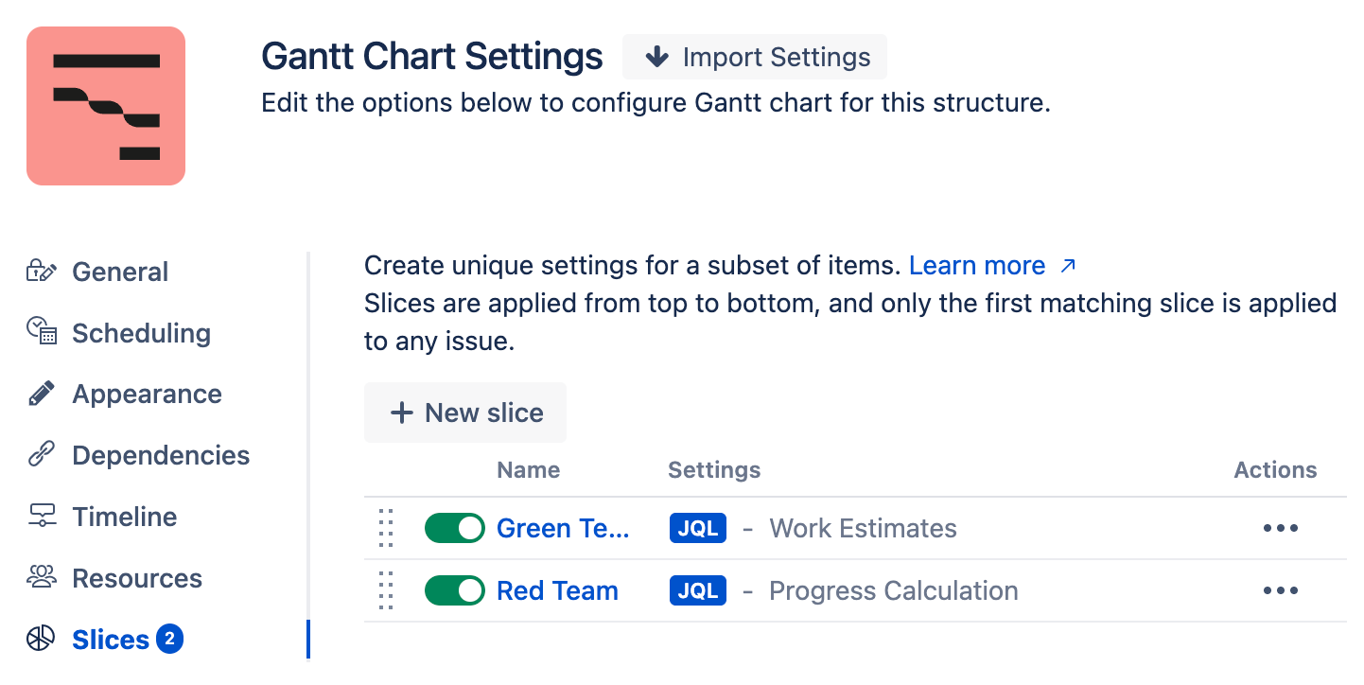Viewport: 1364px width, 685px height.
Task: Click the Gantt chart logo icon
Action: (x=106, y=106)
